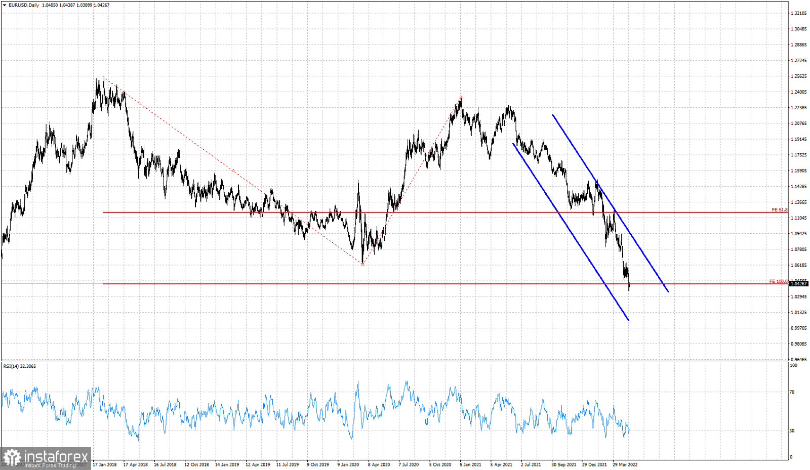Click the 8 Apr 2020 date label

(379, 464)
